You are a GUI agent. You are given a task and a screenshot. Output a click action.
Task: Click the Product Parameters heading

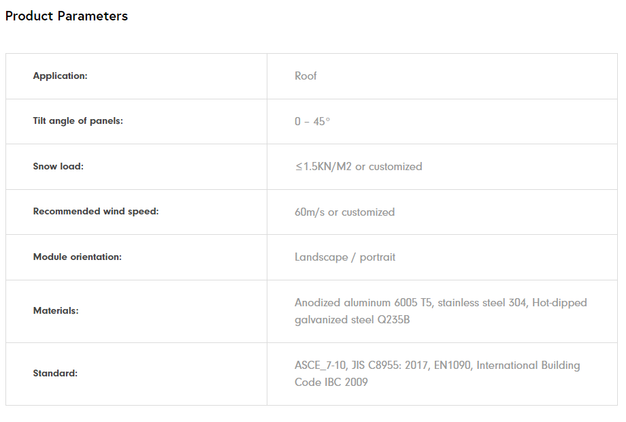pyautogui.click(x=67, y=16)
